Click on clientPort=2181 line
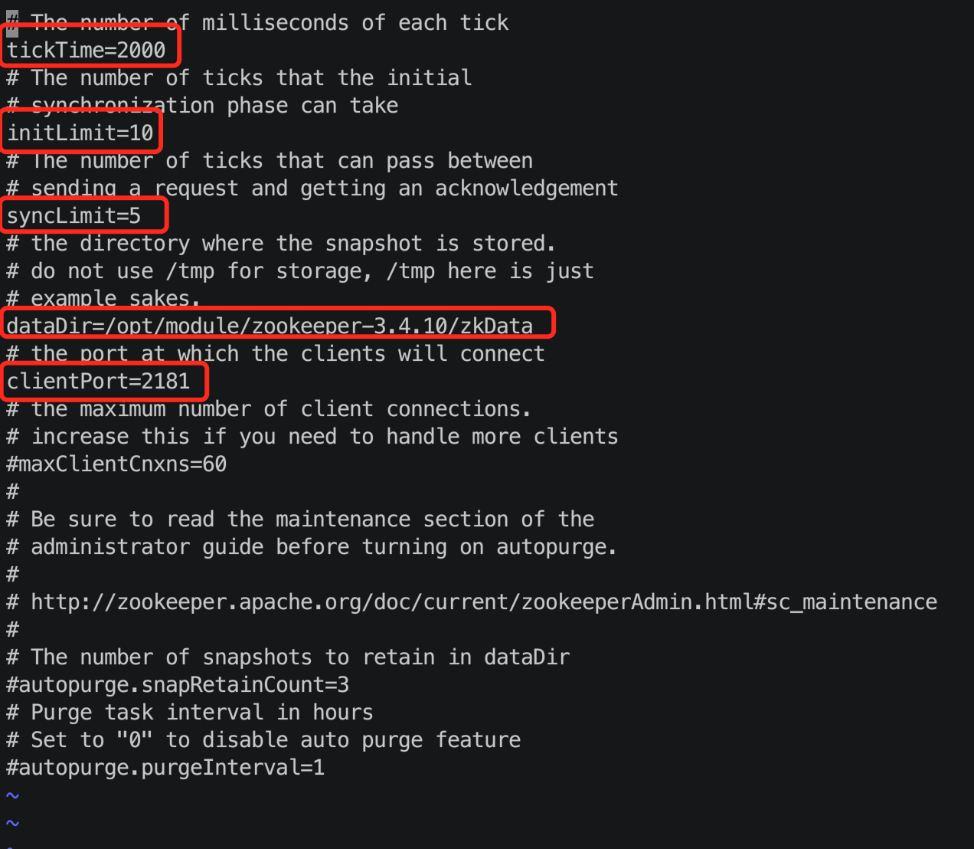The width and height of the screenshot is (974, 849). 99,381
